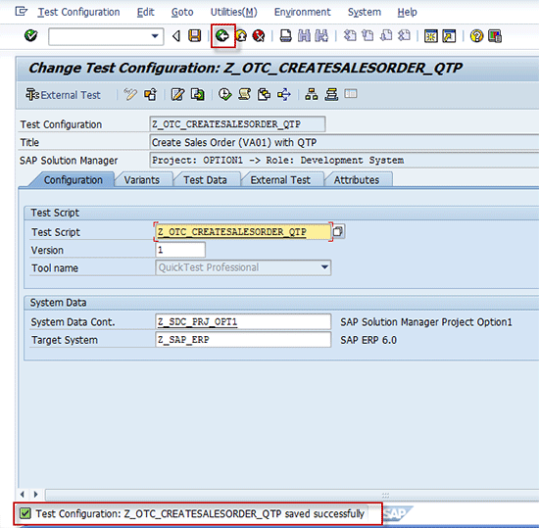Click the Copy object icon

pyautogui.click(x=198, y=94)
